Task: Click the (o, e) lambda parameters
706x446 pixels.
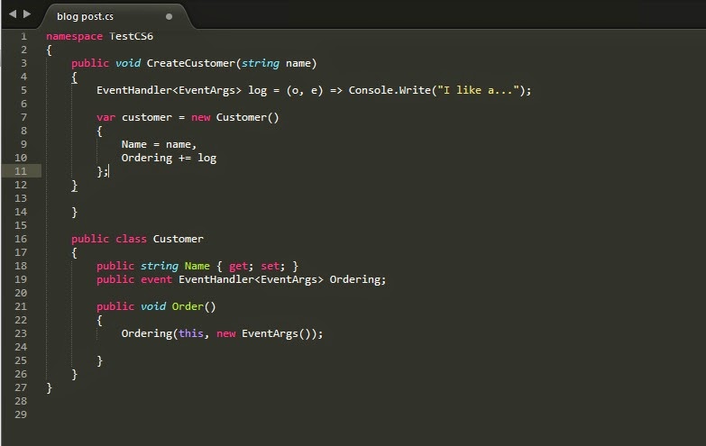Action: coord(305,90)
